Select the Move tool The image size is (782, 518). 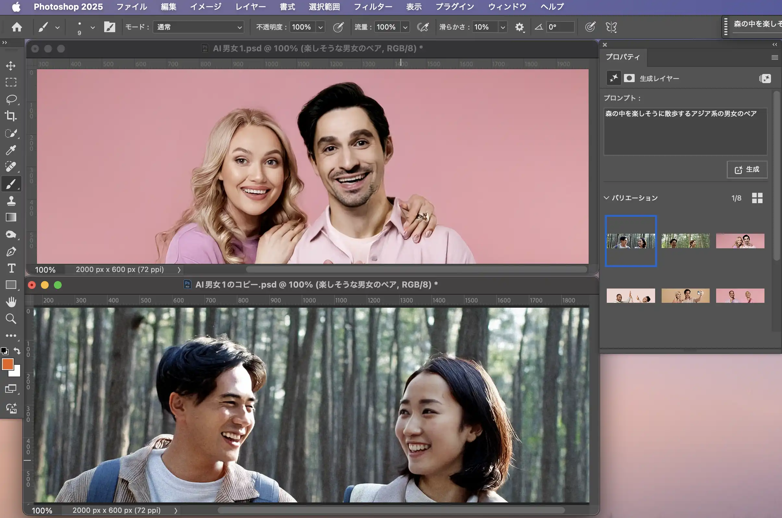(x=11, y=66)
